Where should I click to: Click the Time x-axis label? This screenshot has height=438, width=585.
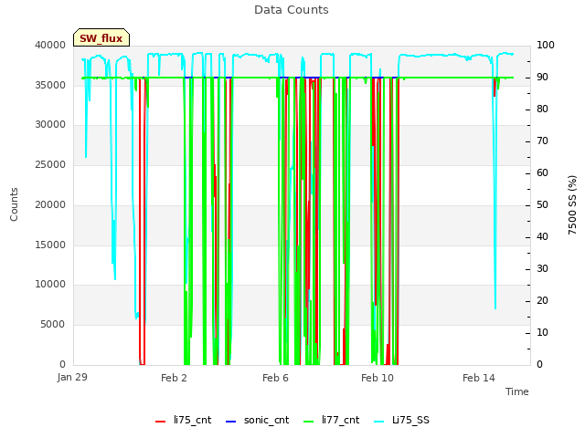[x=517, y=391]
